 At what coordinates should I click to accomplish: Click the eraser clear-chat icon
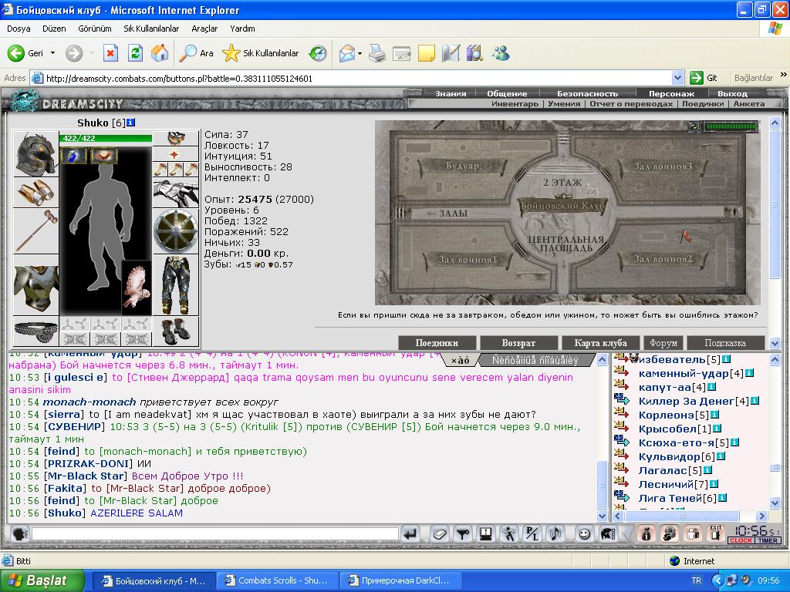[x=439, y=533]
